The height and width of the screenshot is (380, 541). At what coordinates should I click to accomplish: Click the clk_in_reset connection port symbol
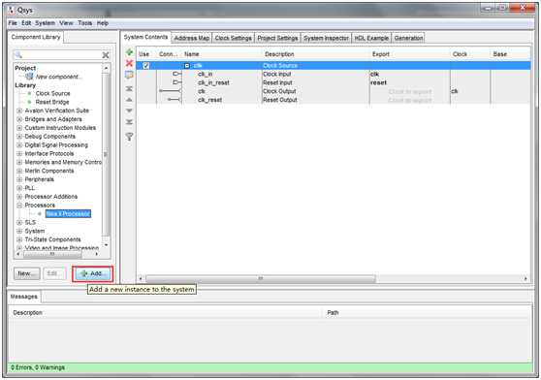(x=177, y=82)
